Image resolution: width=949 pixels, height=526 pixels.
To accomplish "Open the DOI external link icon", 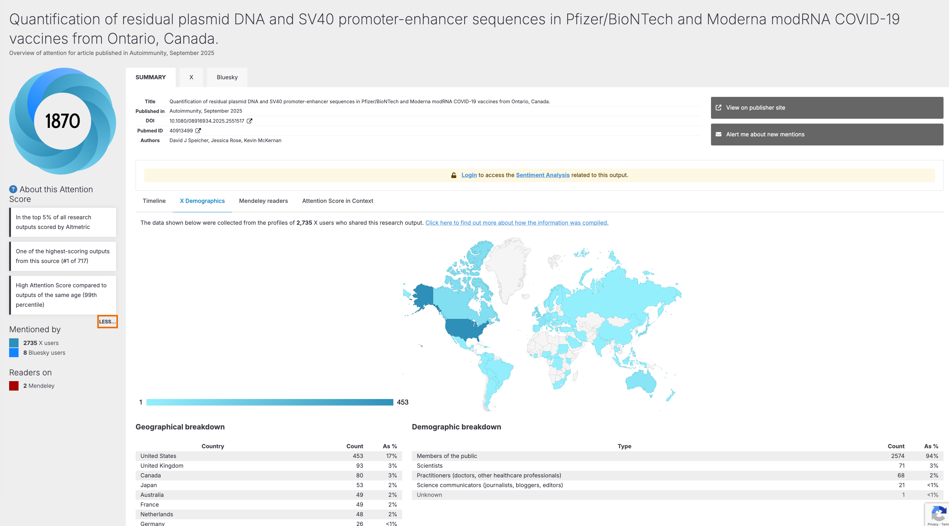I will pyautogui.click(x=249, y=121).
